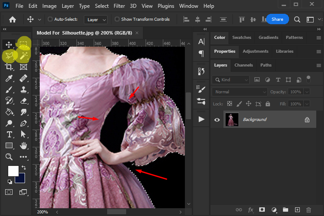
Task: Select the Horizontal Type tool
Action: coord(9,134)
